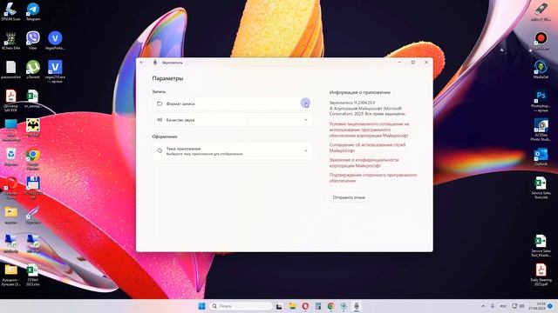Go back using the arrow in Звукозапись title bar
This screenshot has height=313, width=558.
click(141, 63)
